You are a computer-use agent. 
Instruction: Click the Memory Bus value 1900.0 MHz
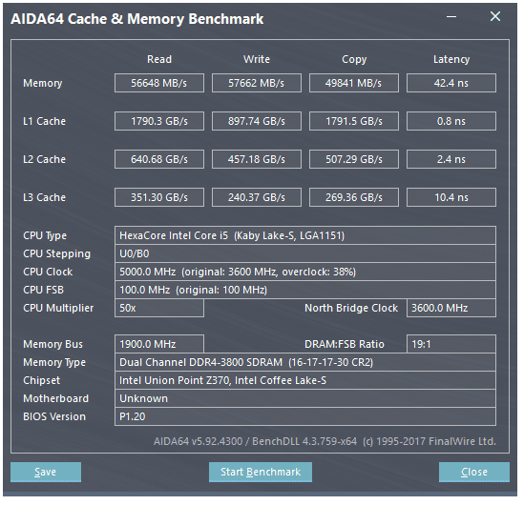(159, 344)
